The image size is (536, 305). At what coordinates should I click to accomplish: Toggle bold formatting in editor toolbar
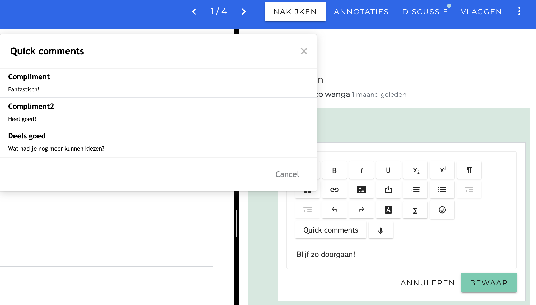pyautogui.click(x=334, y=170)
